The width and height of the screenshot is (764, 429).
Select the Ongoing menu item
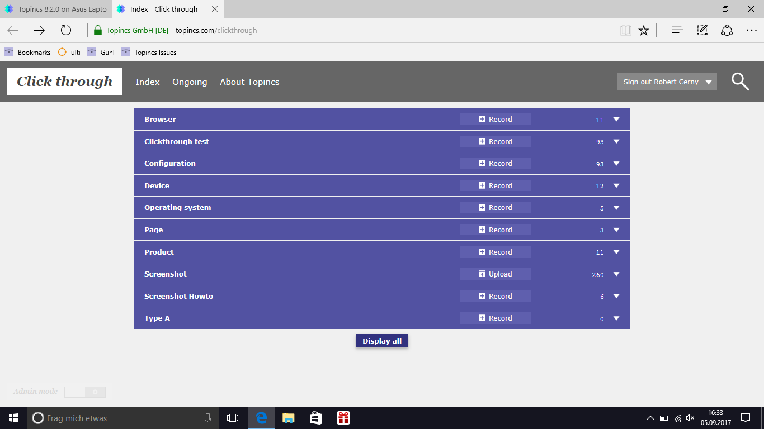coord(190,82)
